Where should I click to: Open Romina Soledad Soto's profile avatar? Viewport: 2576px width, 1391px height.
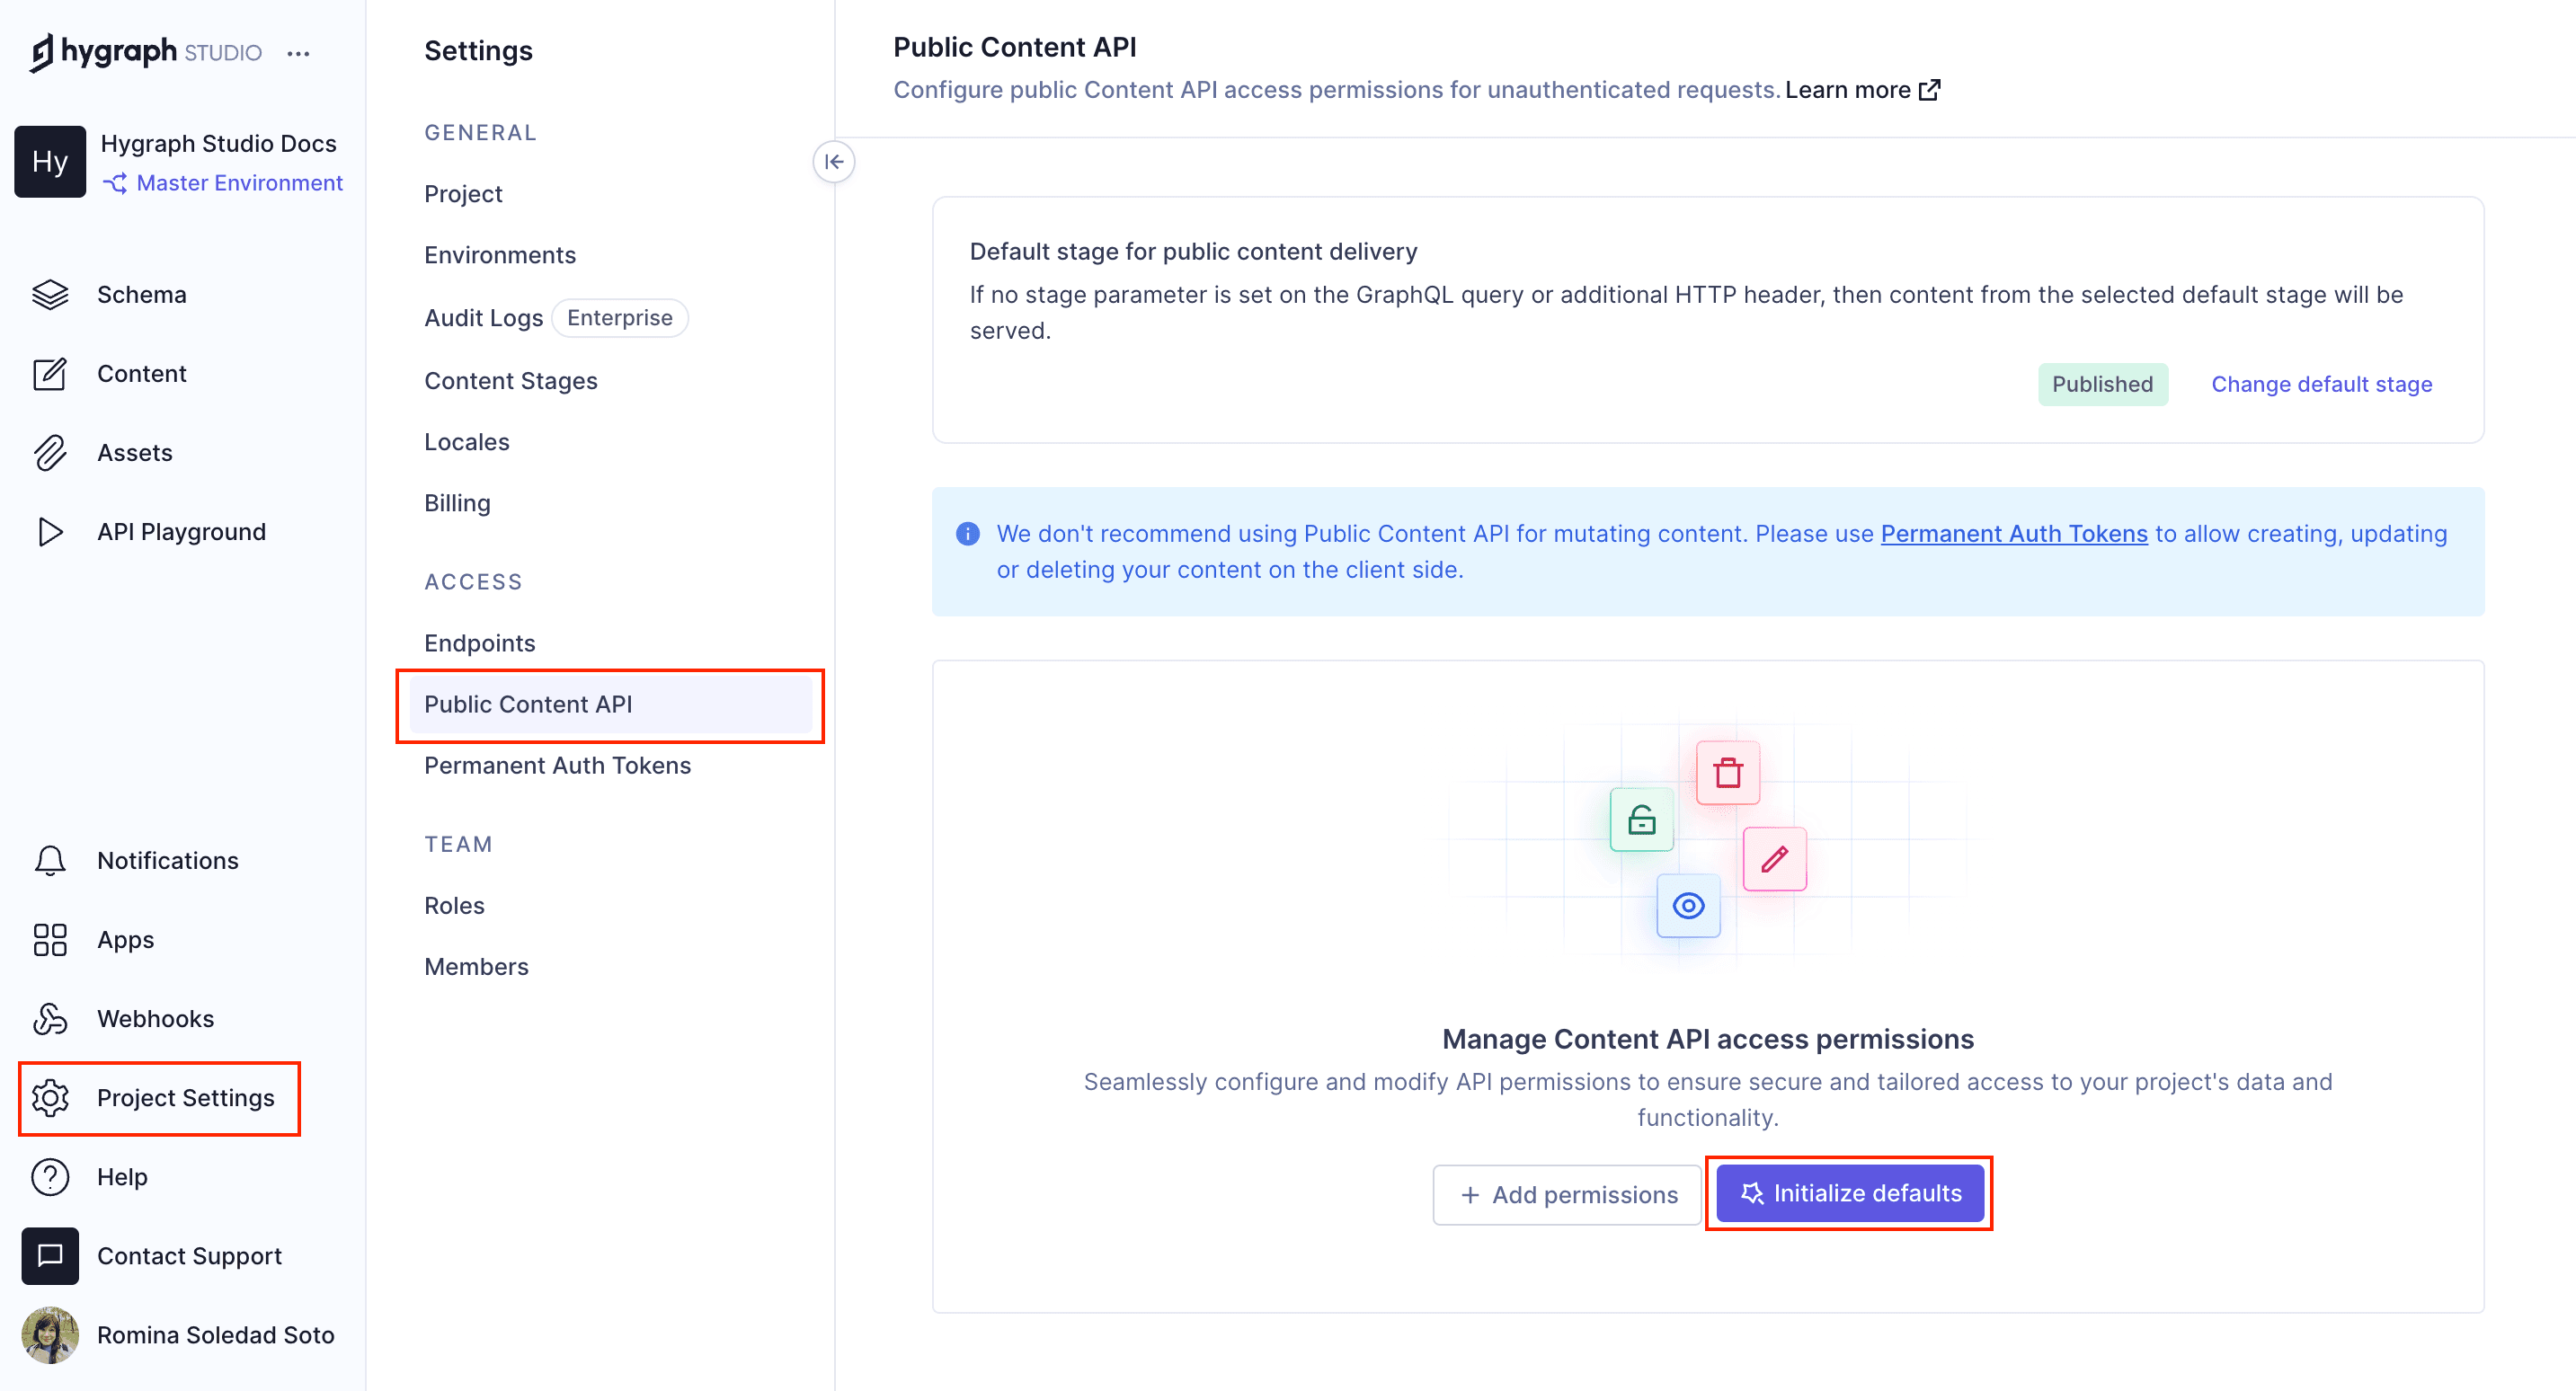coord(50,1335)
